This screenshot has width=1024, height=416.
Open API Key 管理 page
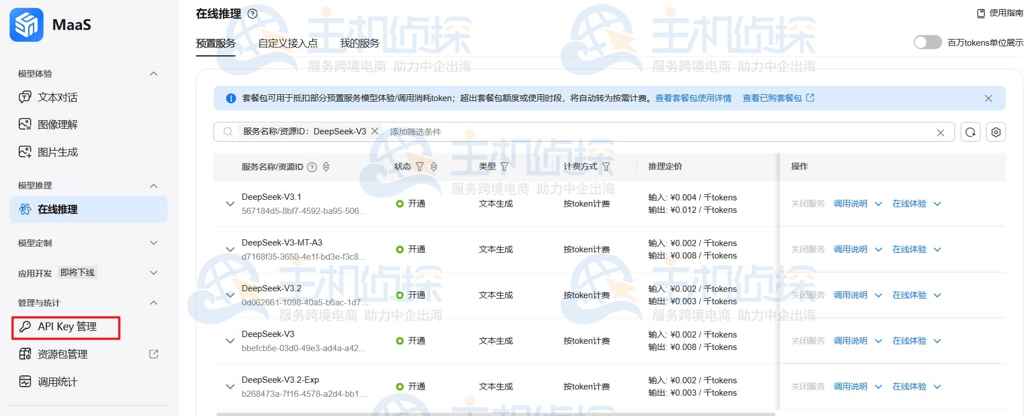[66, 327]
